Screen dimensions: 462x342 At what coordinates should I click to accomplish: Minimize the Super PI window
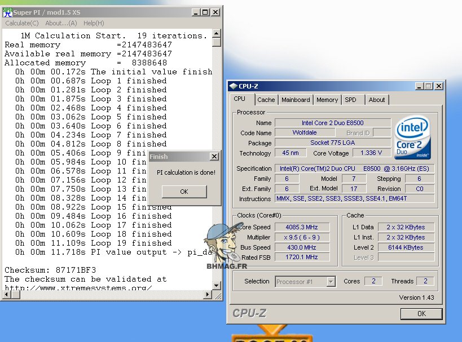(x=196, y=12)
